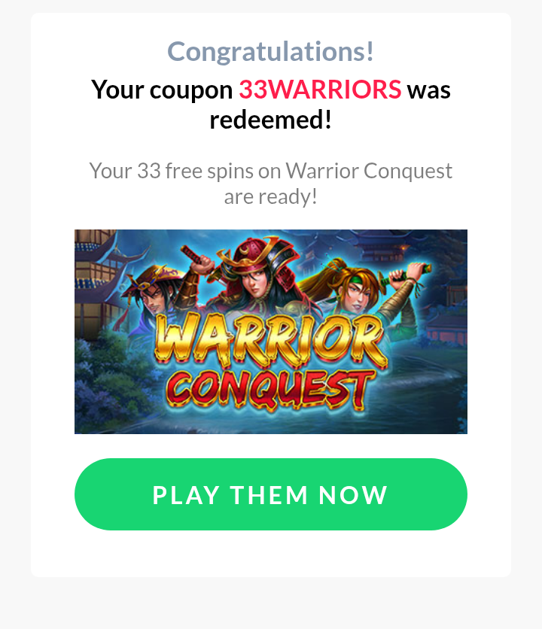Click the word "redeemed!" in the headline

pyautogui.click(x=270, y=120)
